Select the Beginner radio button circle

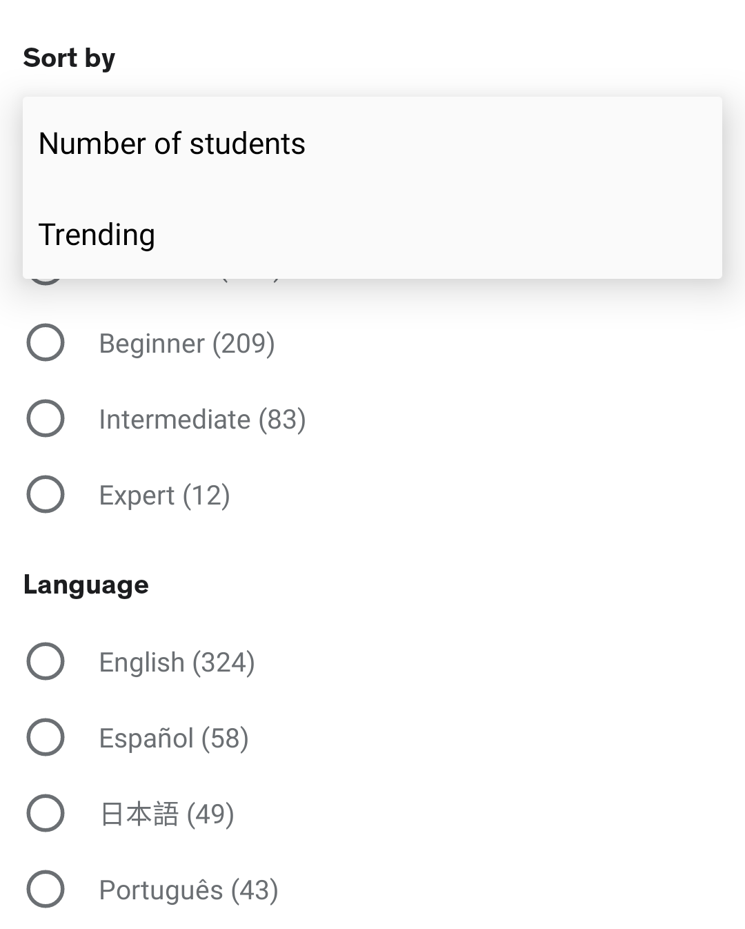pyautogui.click(x=46, y=343)
